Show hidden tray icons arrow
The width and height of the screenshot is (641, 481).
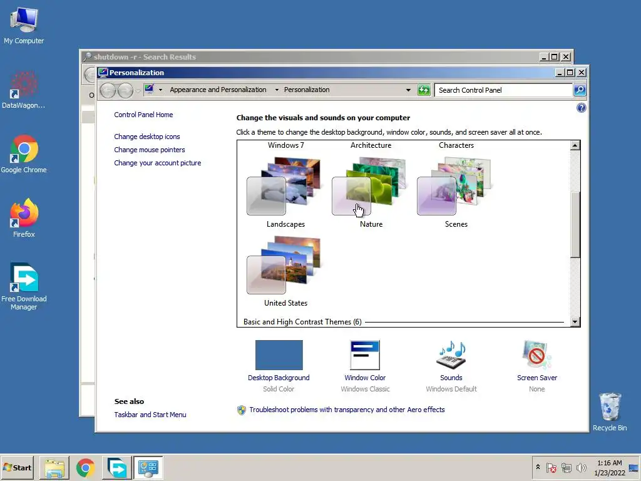pos(538,467)
